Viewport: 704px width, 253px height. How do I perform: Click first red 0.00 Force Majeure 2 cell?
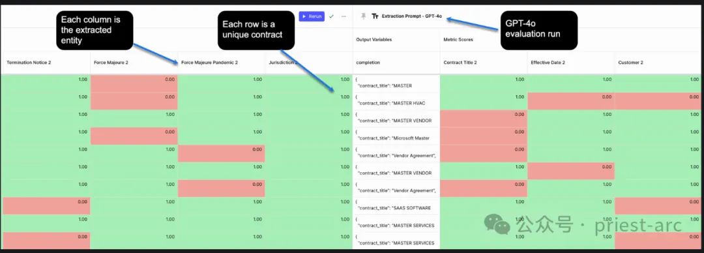click(x=134, y=83)
